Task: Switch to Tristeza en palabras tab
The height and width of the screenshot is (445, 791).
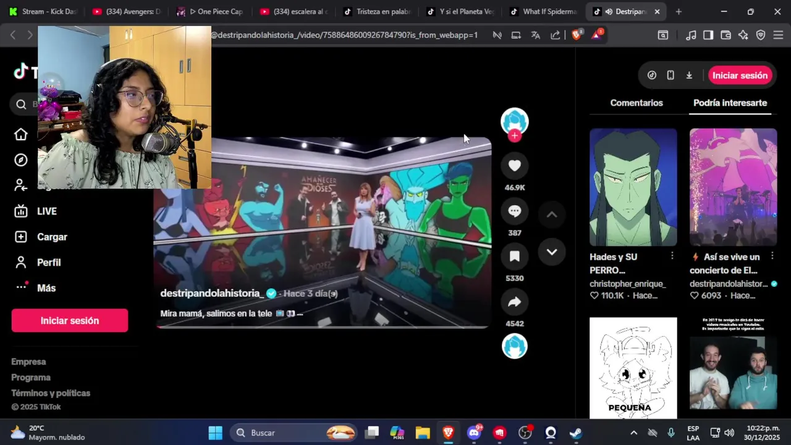Action: [x=377, y=12]
